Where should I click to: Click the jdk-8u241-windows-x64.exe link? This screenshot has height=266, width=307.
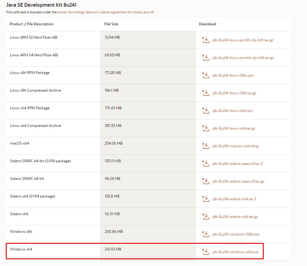[235, 252]
